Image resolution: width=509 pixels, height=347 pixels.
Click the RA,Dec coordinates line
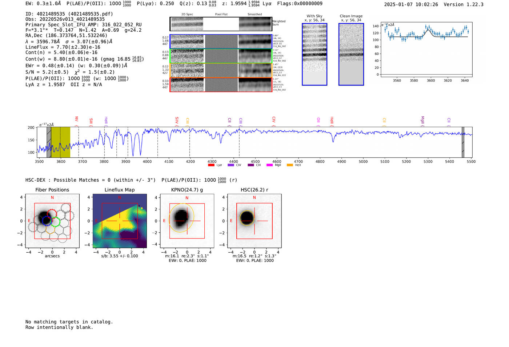click(67, 36)
